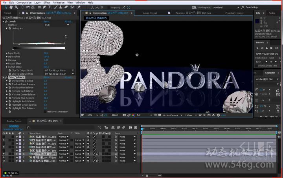283x178 pixels.
Task: Select the Rotation tool
Action: tap(22, 7)
